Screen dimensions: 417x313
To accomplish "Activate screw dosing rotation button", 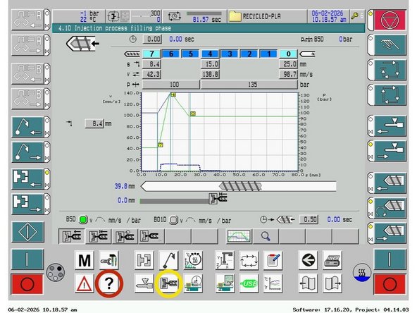I will coord(390,208).
